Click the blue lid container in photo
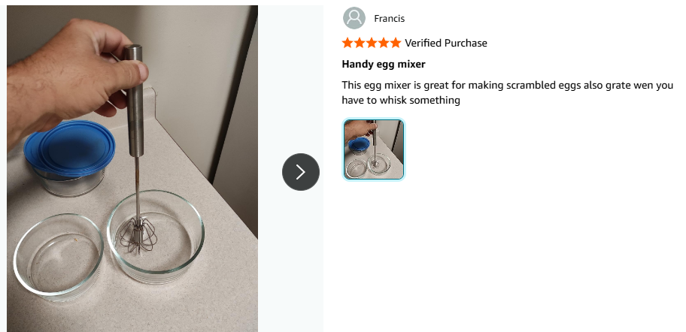This screenshot has height=332, width=686. (x=69, y=157)
